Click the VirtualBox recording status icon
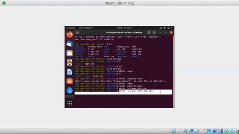Image resolution: width=239 pixels, height=134 pixels. tap(215, 131)
